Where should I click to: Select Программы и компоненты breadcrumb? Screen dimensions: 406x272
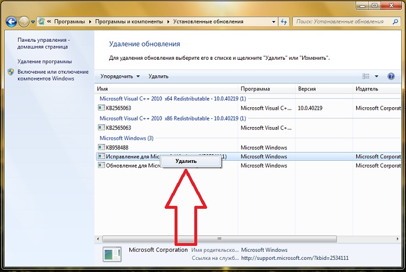coord(129,21)
